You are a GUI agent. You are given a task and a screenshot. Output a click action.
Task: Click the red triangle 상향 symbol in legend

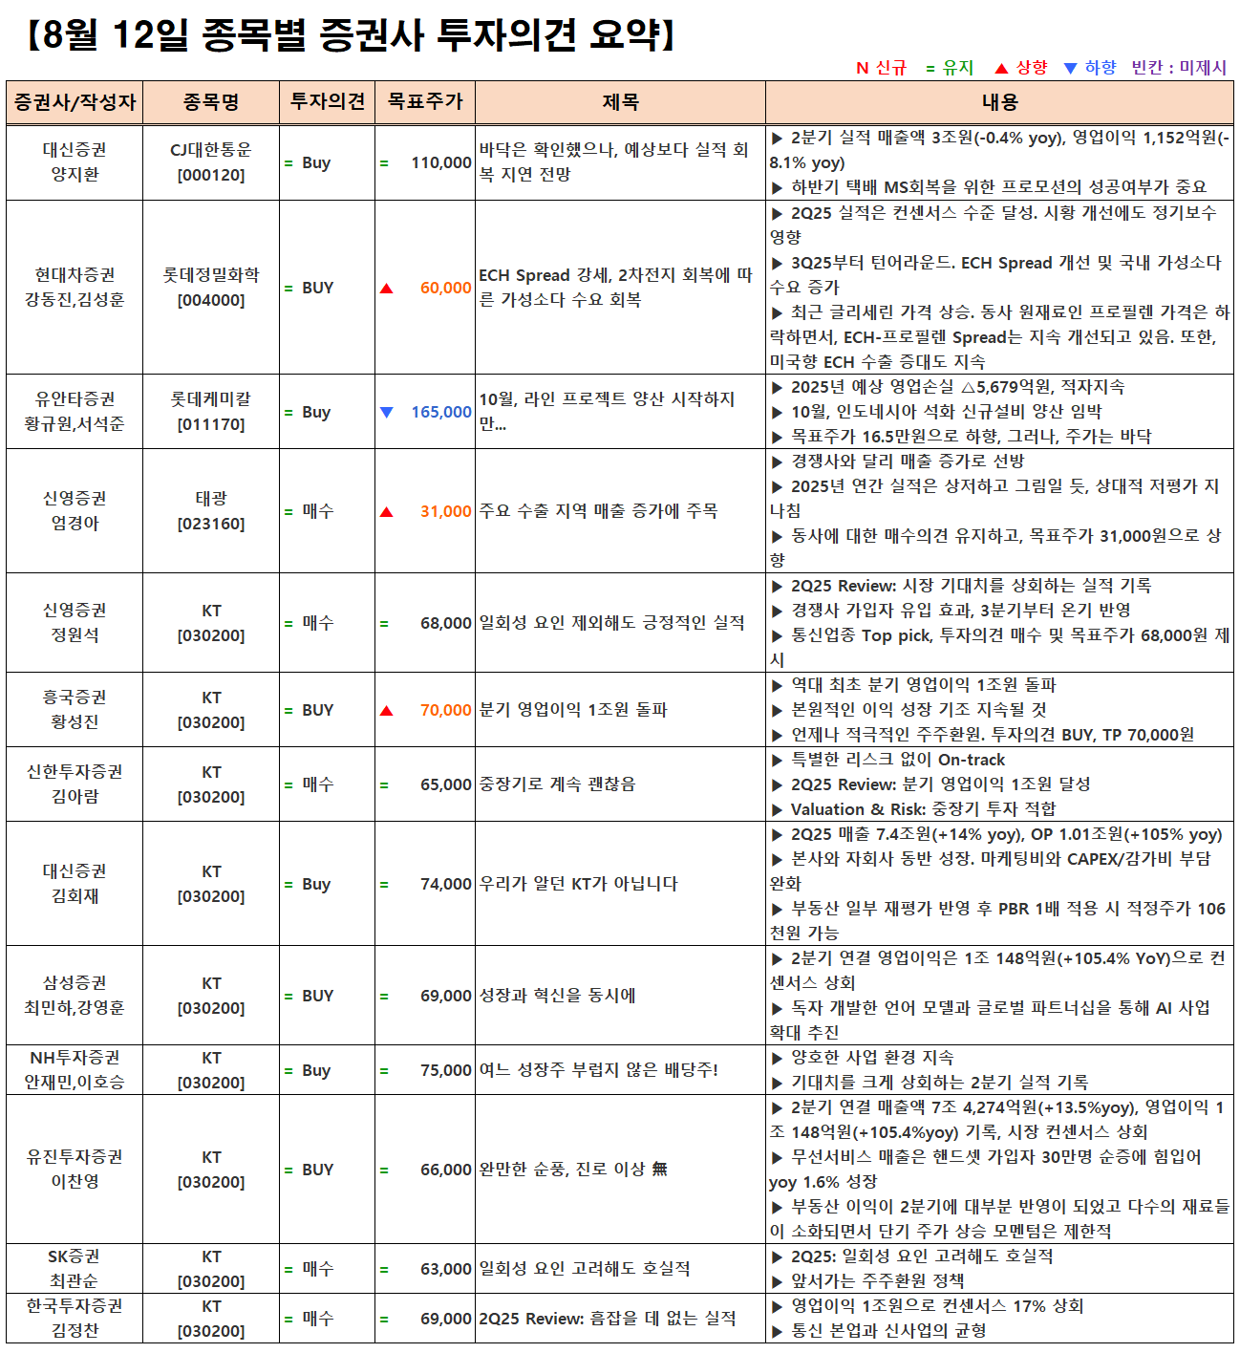pos(1001,68)
